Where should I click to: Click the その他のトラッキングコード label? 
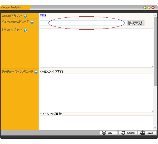point(18,72)
